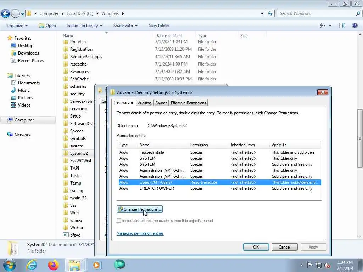
Task: Switch to the Owner tab
Action: click(161, 103)
